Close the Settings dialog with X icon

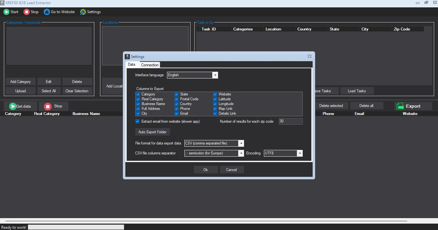pyautogui.click(x=309, y=56)
